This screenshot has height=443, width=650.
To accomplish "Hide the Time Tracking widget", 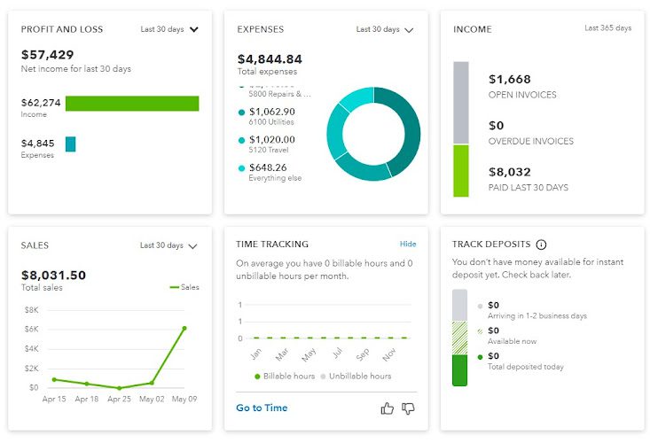I will [408, 244].
